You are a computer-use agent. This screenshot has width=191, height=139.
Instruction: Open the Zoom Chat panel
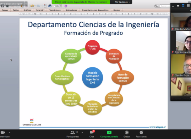[x=92, y=134]
